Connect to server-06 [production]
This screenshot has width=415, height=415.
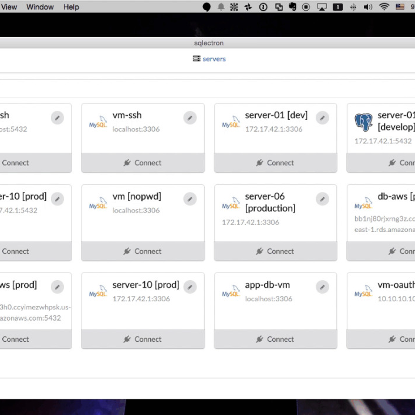click(x=275, y=251)
